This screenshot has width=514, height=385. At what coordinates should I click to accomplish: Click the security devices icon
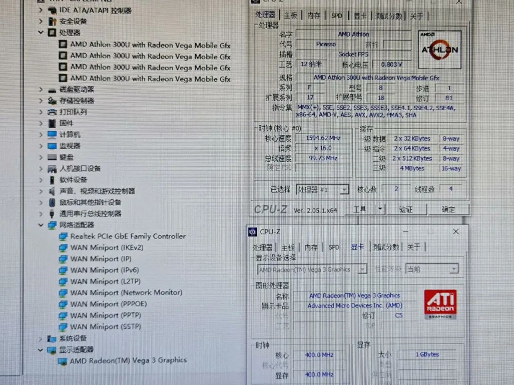52,21
